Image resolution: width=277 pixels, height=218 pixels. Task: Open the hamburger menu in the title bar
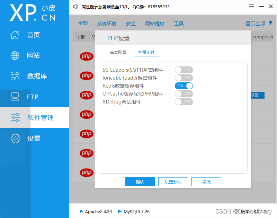coord(251,6)
